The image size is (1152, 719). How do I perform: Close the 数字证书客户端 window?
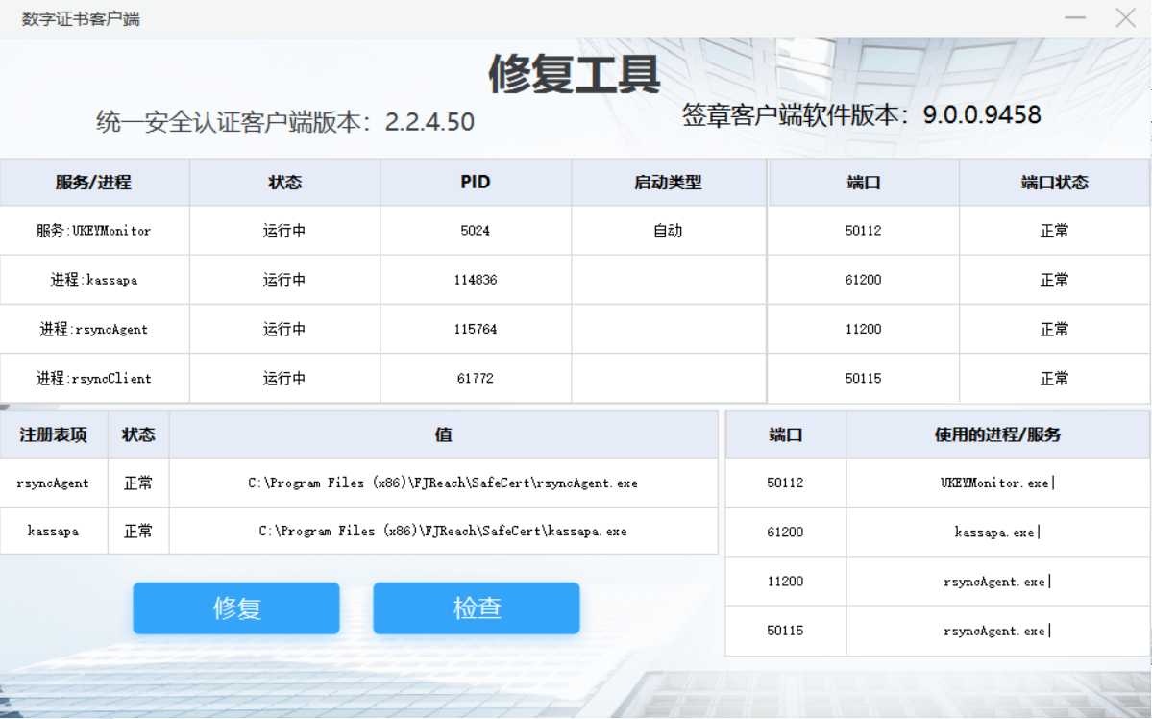pos(1125,18)
